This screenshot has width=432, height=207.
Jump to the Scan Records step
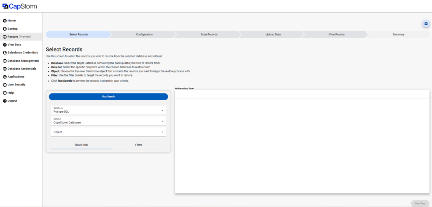[x=209, y=34]
